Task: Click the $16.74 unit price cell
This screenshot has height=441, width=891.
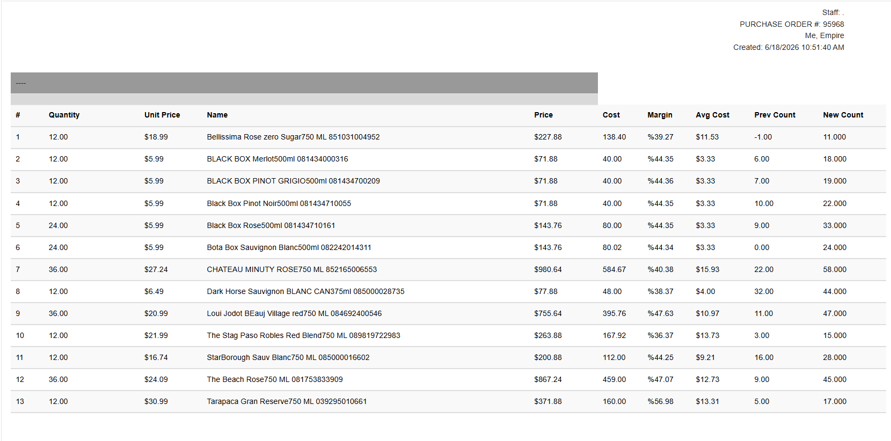Action: (x=156, y=357)
